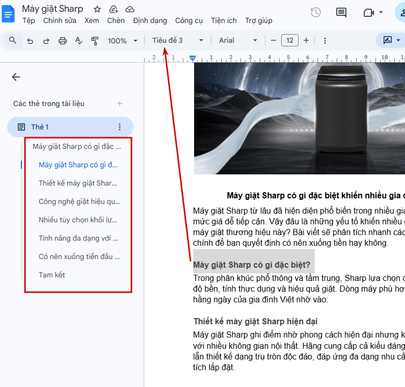Open the Chỉnh sửa menu
This screenshot has width=405, height=387.
tap(60, 21)
